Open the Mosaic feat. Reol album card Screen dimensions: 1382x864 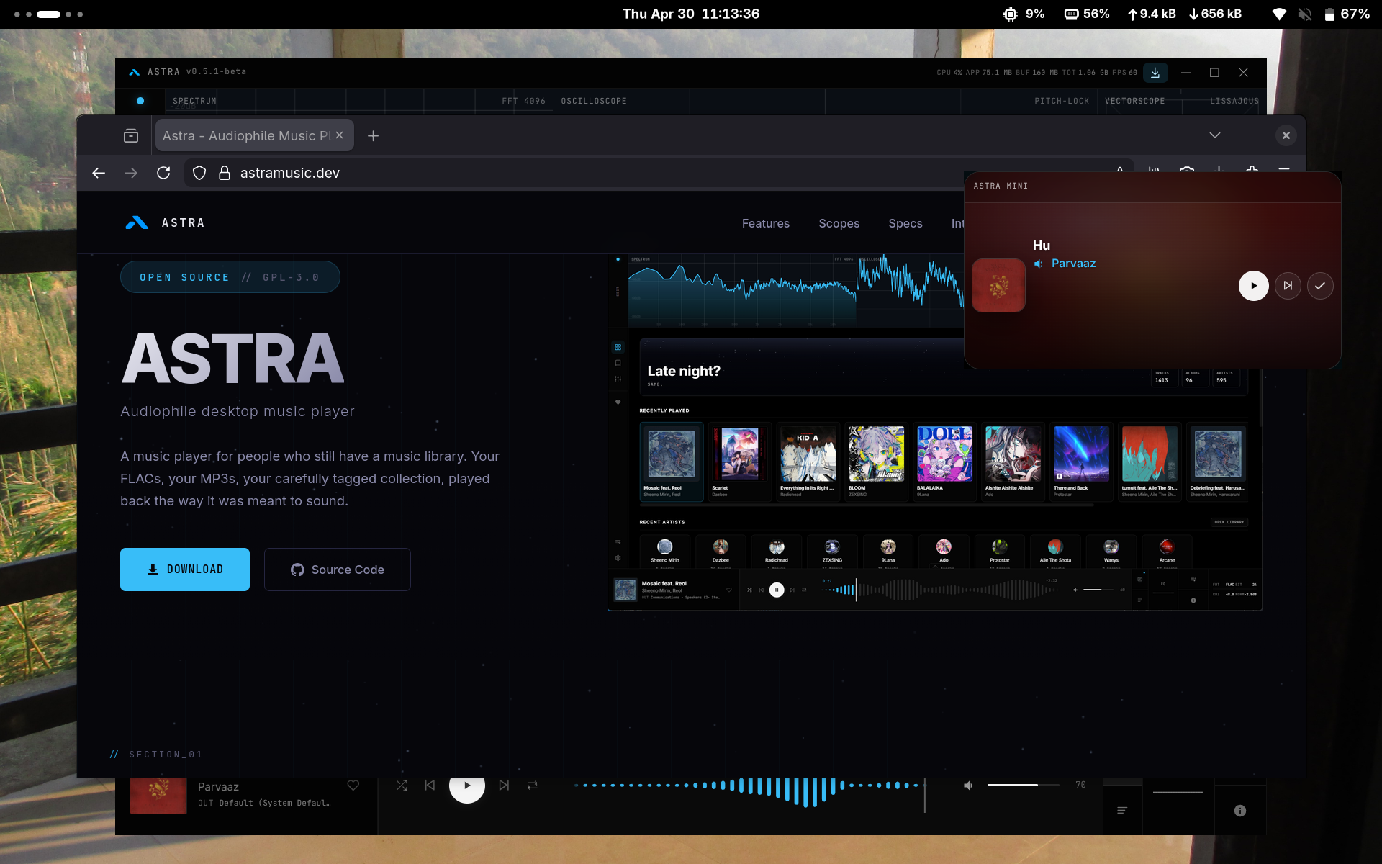(x=672, y=462)
